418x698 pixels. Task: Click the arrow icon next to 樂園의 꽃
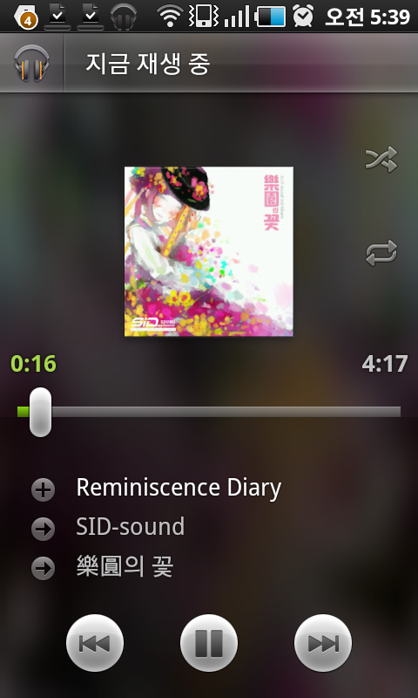click(x=43, y=569)
